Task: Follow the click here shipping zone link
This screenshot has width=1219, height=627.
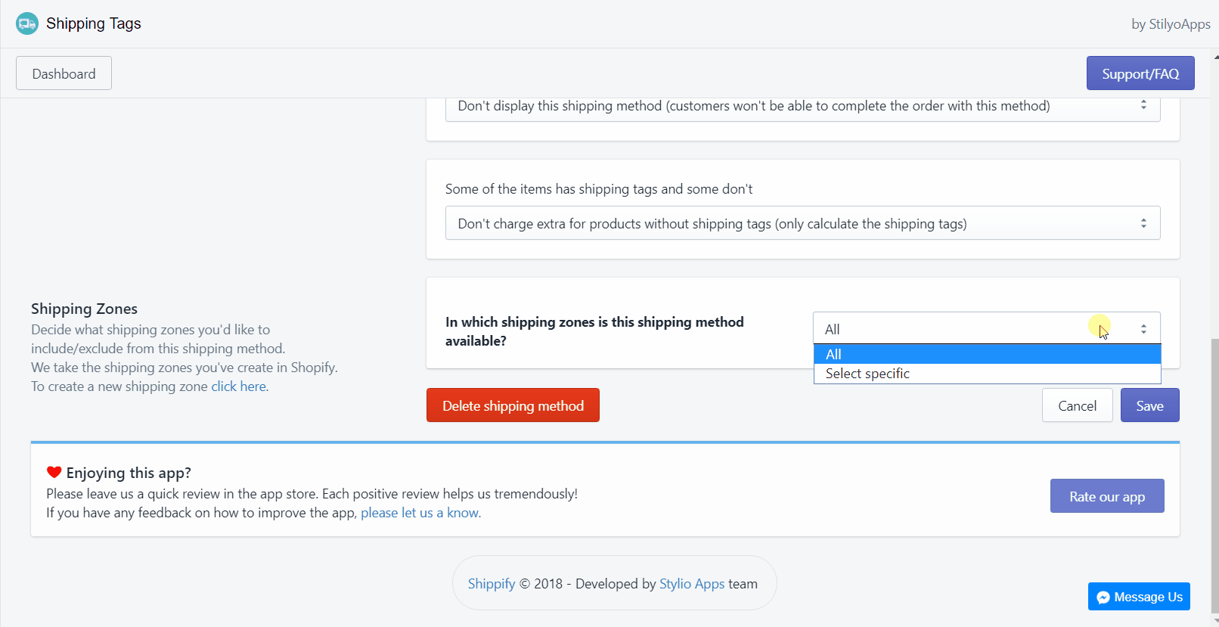Action: coord(238,386)
